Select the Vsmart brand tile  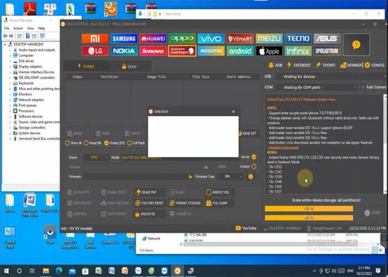[240, 39]
